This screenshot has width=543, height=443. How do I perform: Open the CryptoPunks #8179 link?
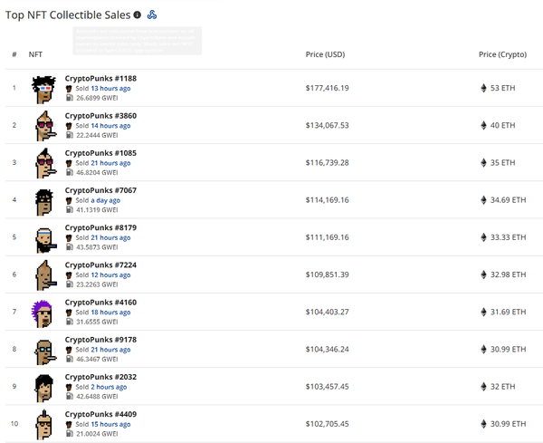[x=100, y=228]
